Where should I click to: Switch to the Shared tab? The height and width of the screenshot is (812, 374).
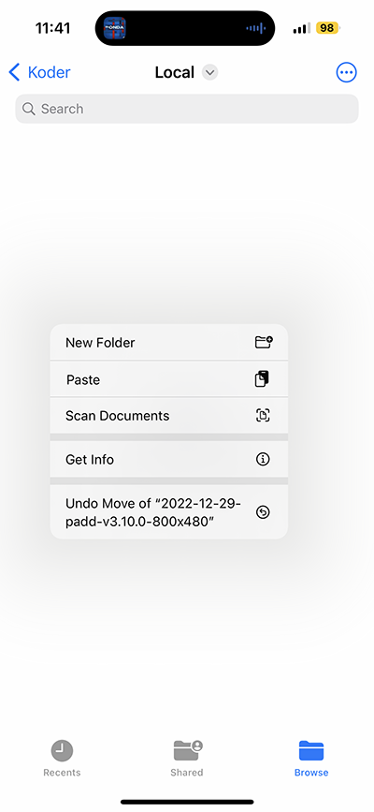click(187, 758)
